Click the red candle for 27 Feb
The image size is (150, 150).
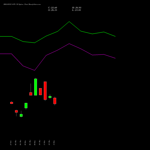(12, 103)
